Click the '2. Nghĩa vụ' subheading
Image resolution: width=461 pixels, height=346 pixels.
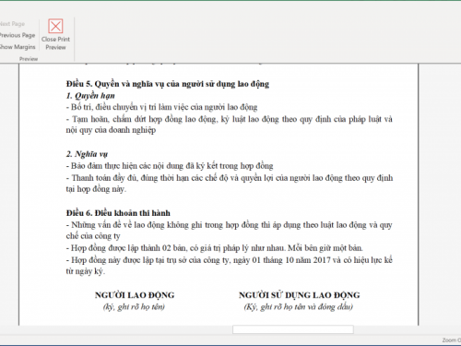click(87, 154)
